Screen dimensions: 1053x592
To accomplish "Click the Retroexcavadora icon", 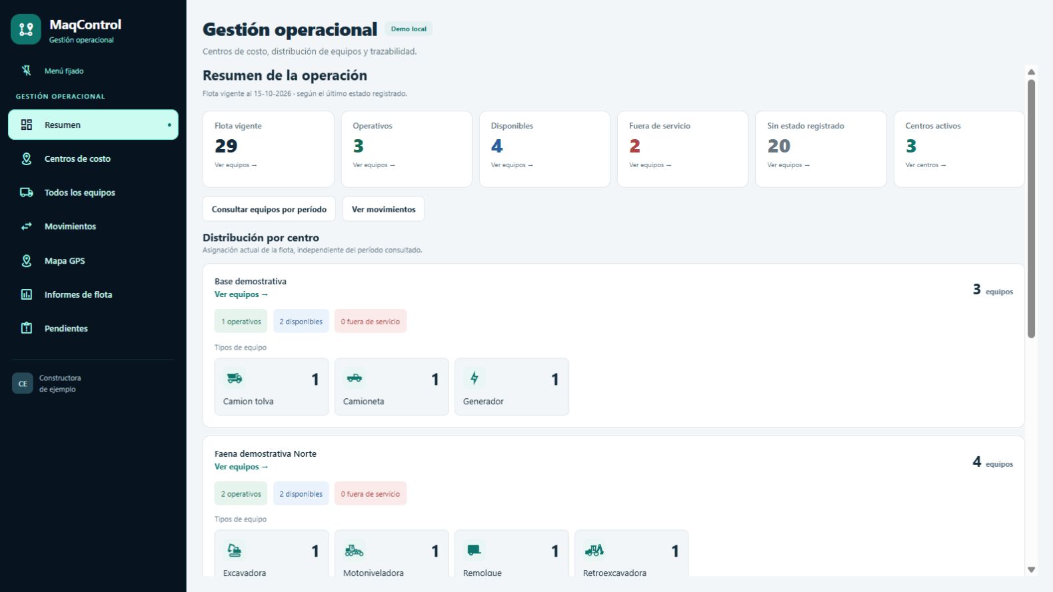I will click(594, 550).
